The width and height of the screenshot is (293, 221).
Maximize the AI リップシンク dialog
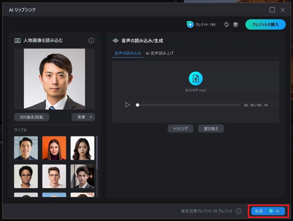click(272, 10)
